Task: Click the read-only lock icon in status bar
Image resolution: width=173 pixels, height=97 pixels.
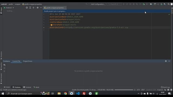Action: point(165,90)
